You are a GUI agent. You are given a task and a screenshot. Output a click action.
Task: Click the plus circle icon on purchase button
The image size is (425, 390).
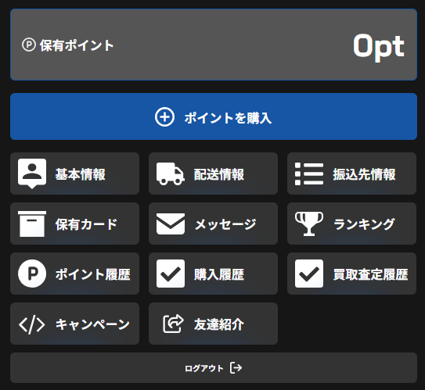[164, 117]
